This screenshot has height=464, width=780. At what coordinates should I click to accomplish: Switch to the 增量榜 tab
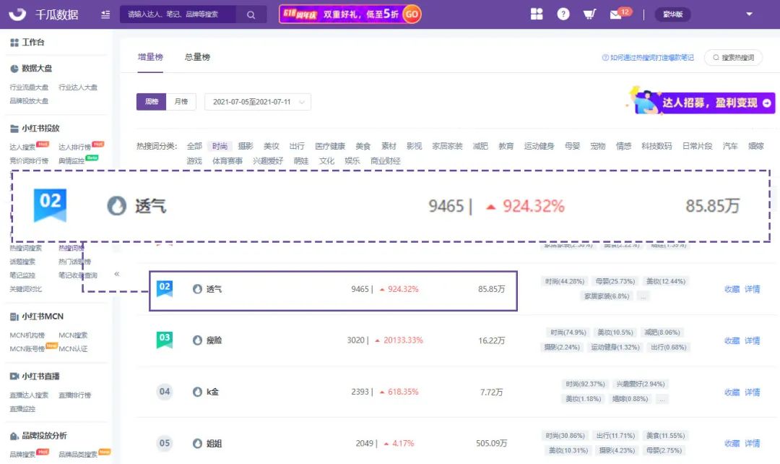pos(150,57)
